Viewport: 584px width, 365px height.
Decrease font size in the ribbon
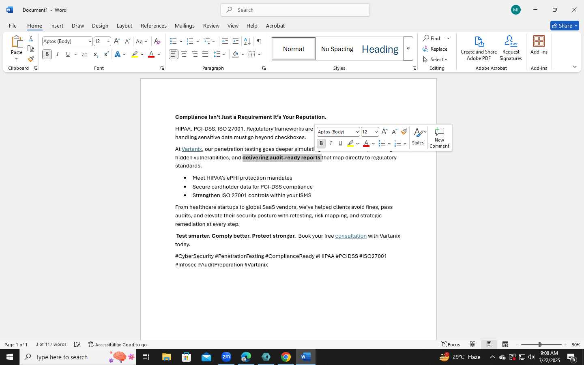(x=127, y=41)
